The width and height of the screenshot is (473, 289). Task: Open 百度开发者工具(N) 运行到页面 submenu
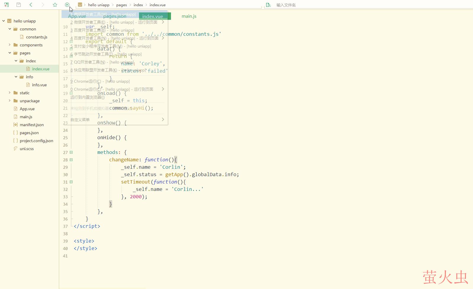(x=114, y=38)
